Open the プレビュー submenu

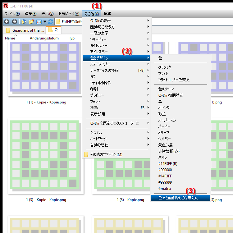(x=116, y=95)
